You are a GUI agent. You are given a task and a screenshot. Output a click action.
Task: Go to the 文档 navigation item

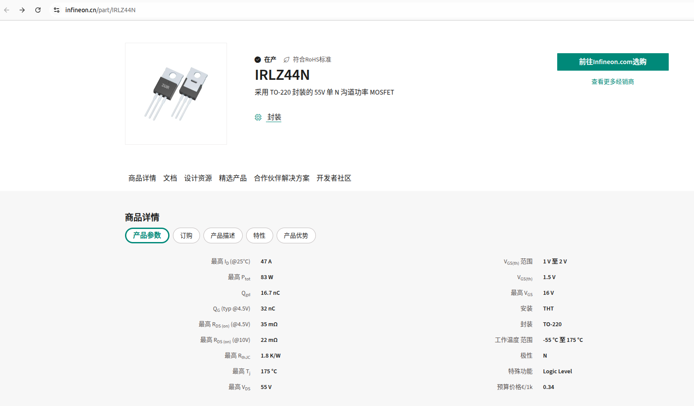point(170,178)
